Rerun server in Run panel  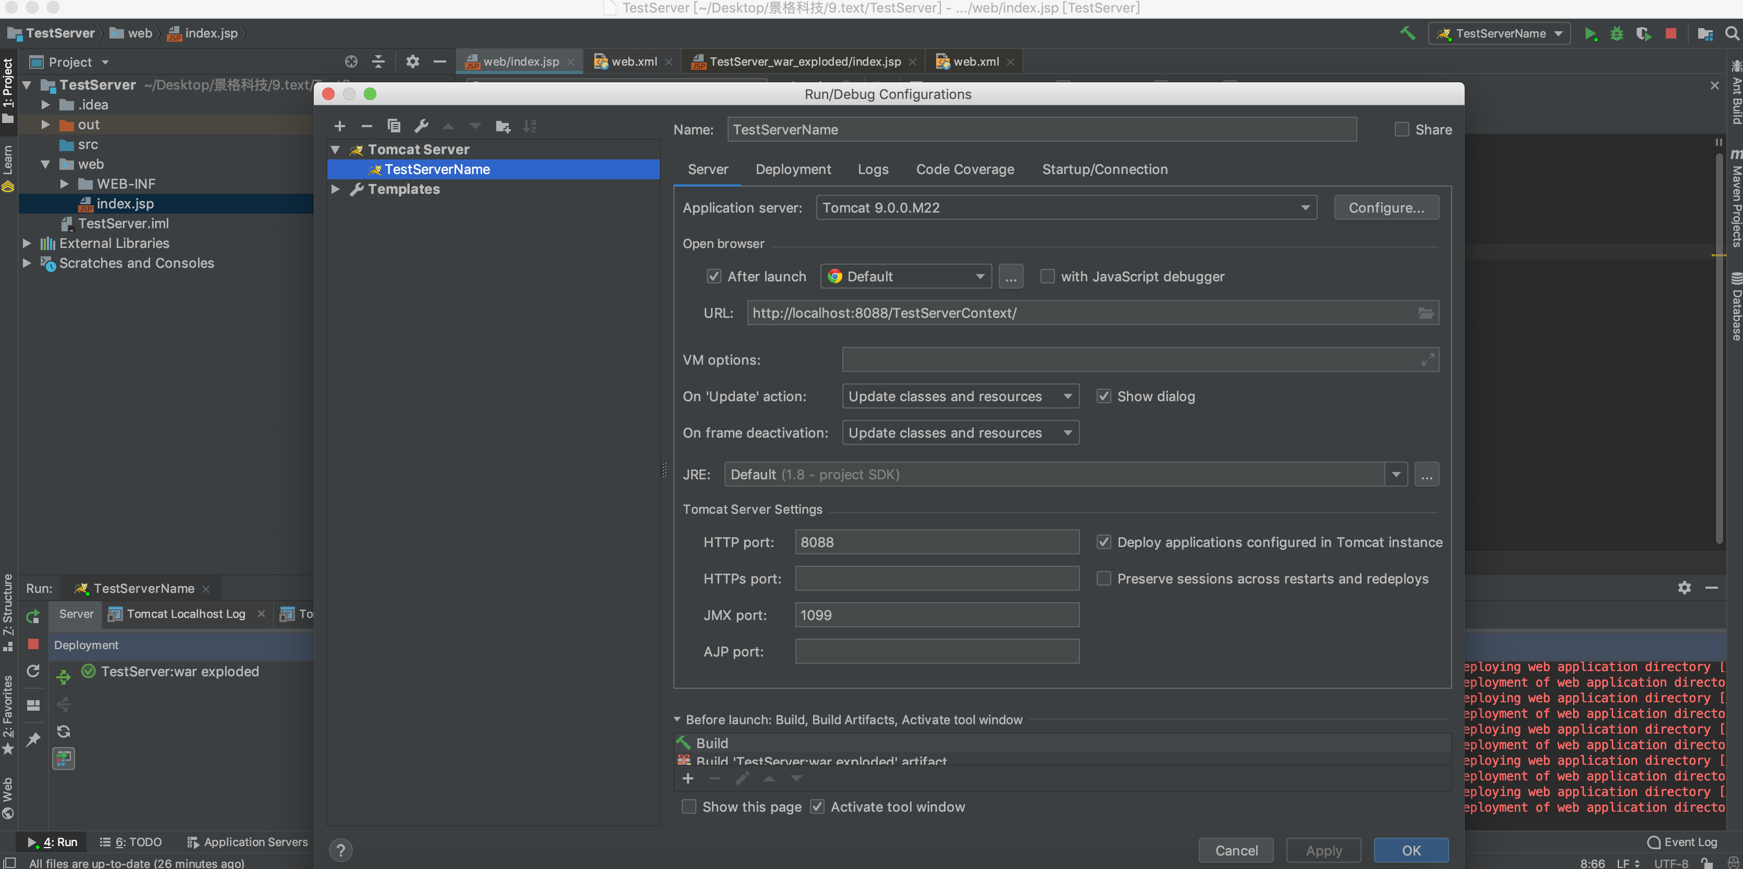(x=32, y=616)
